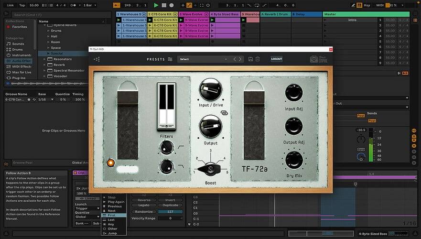Open the Launch Trigger dropdown

(x=87, y=208)
